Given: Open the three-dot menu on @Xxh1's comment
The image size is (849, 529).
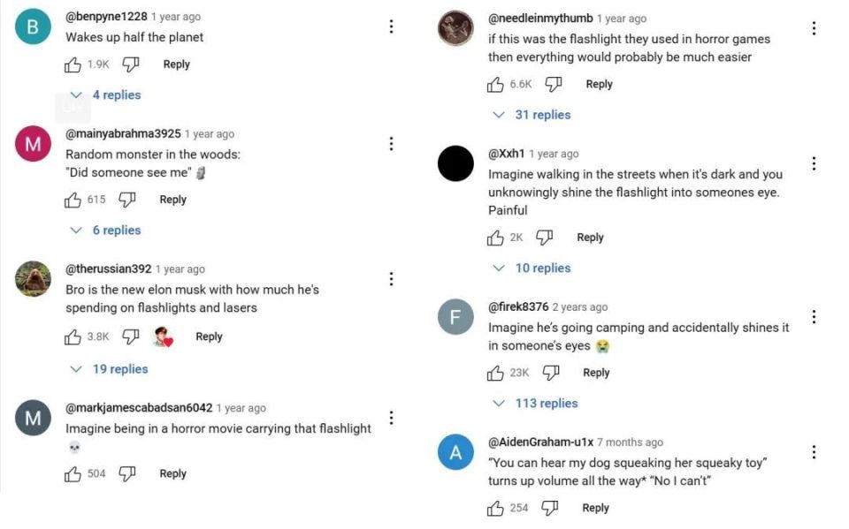Looking at the screenshot, I should pyautogui.click(x=814, y=163).
